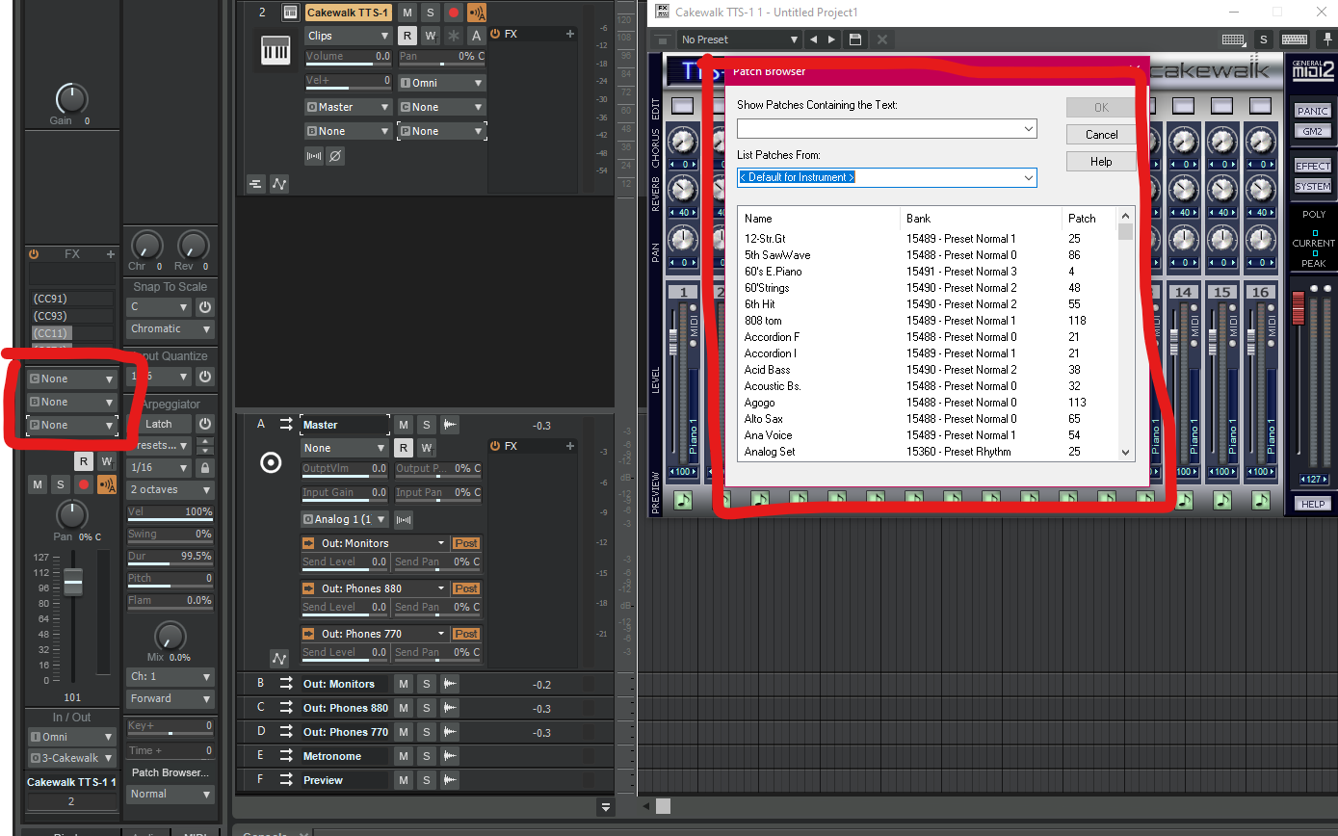Enable the Arpeggiator power button
The width and height of the screenshot is (1338, 836).
coord(204,424)
